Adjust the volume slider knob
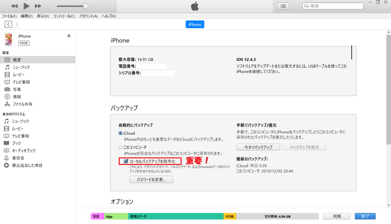Image resolution: width=391 pixels, height=224 pixels. click(85, 6)
